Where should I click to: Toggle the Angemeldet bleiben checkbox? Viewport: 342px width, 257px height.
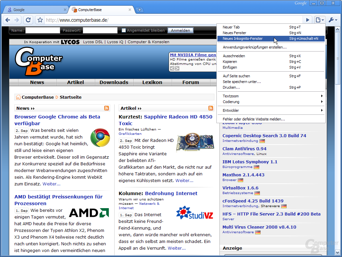pyautogui.click(x=124, y=30)
